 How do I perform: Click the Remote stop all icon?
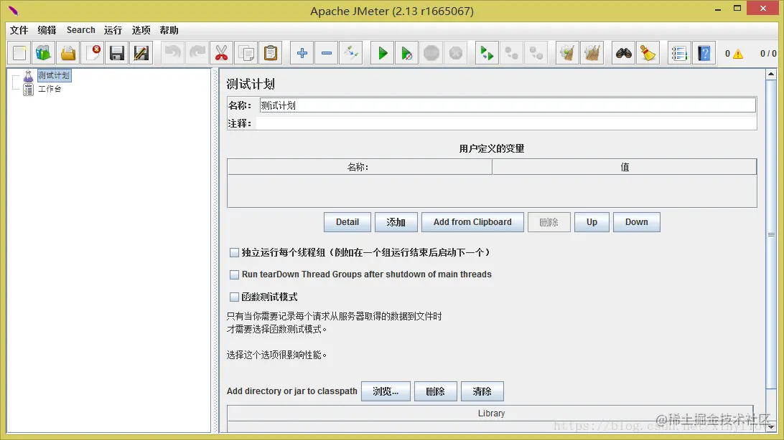click(x=511, y=53)
